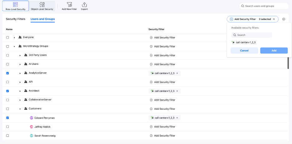
Task: Uncheck the Architect group checkbox
Action: [7, 91]
